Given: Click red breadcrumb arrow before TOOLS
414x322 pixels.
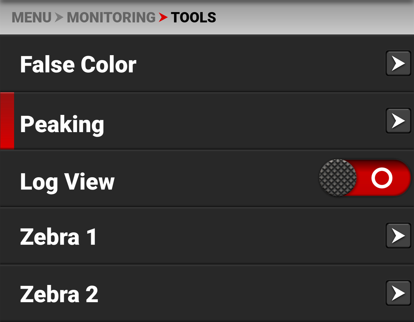Looking at the screenshot, I should pos(163,18).
